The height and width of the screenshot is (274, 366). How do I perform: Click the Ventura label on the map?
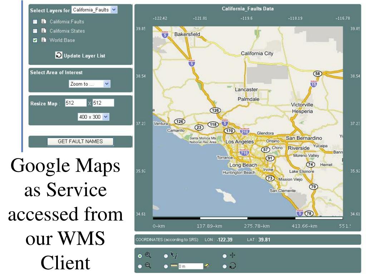160,123
